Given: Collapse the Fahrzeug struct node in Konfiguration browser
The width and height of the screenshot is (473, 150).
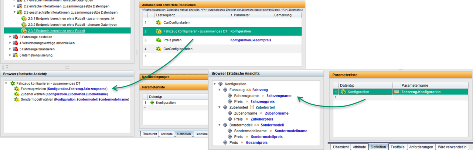Looking at the screenshot, I should pos(220,90).
